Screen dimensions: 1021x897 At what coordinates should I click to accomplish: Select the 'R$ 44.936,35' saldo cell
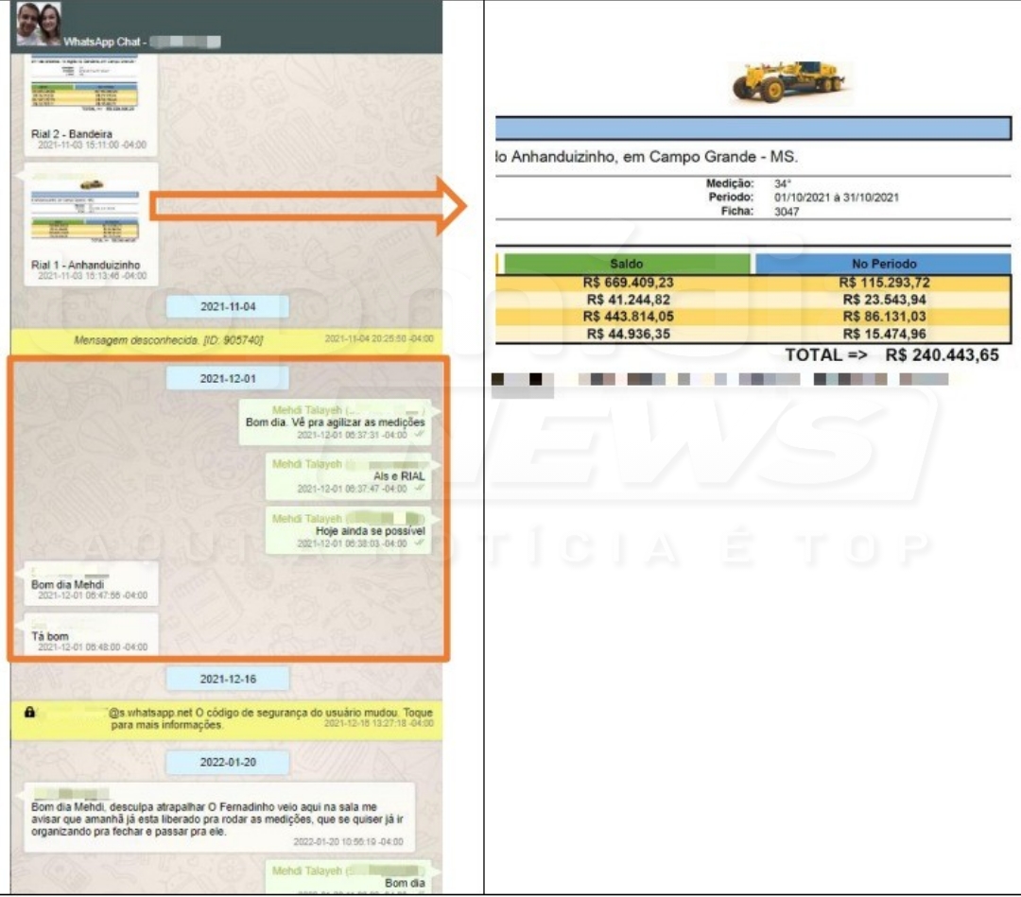click(629, 334)
